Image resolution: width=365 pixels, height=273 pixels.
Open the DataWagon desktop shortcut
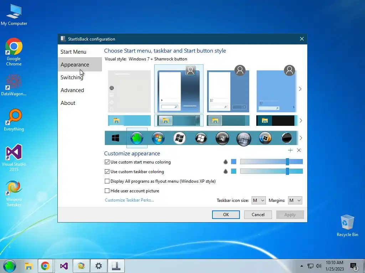tap(14, 85)
